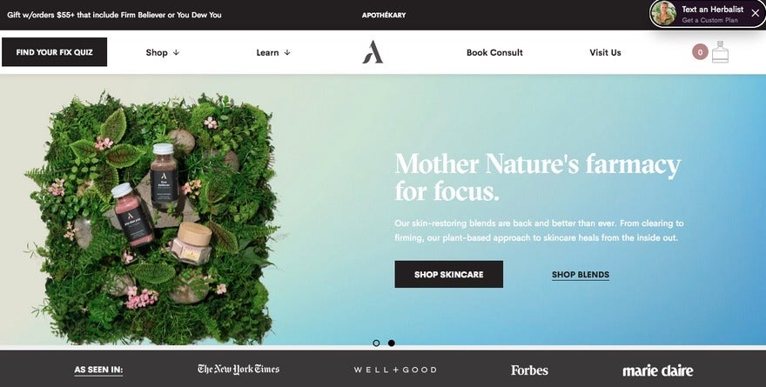Viewport: 766px width, 387px height.
Task: Click the Find Your Fix Quiz button
Action: [54, 51]
